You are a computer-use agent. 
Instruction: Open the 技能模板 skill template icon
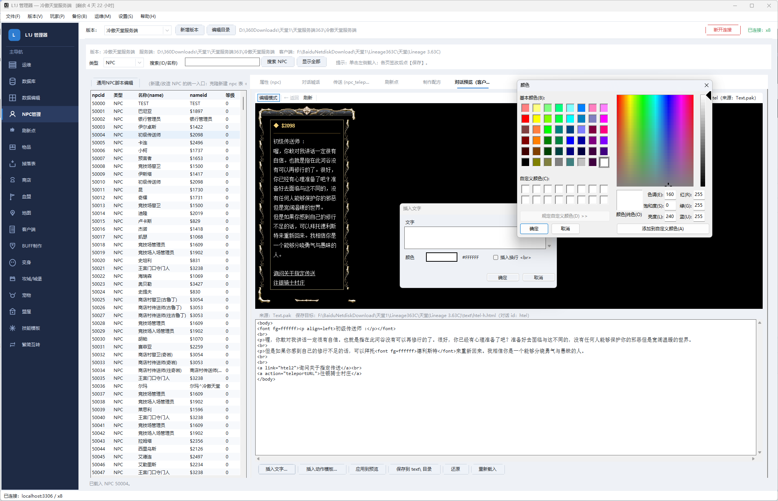(x=13, y=328)
